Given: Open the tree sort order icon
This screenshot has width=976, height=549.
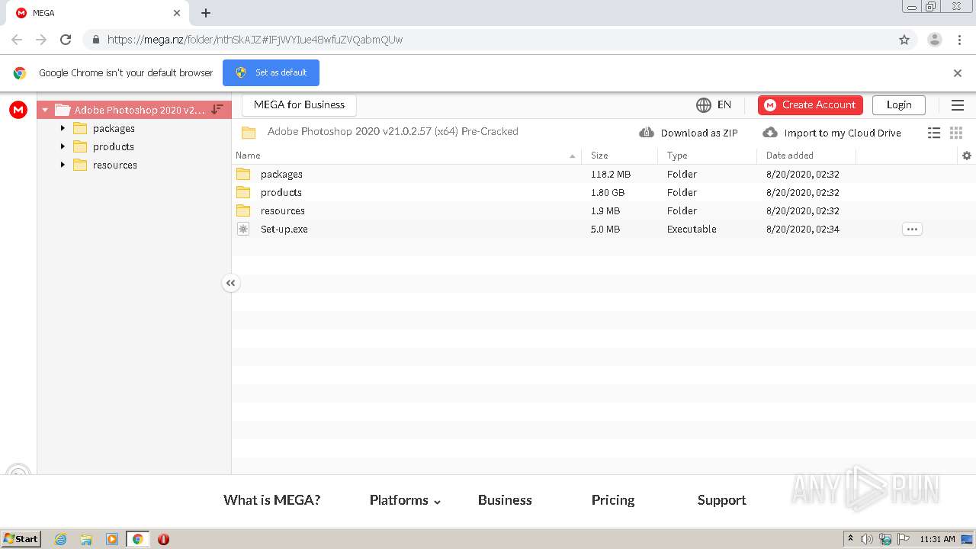Looking at the screenshot, I should pos(217,110).
